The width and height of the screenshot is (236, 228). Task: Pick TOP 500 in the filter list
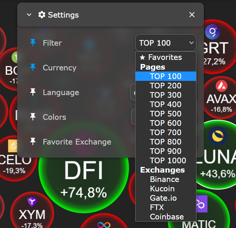pyautogui.click(x=166, y=113)
